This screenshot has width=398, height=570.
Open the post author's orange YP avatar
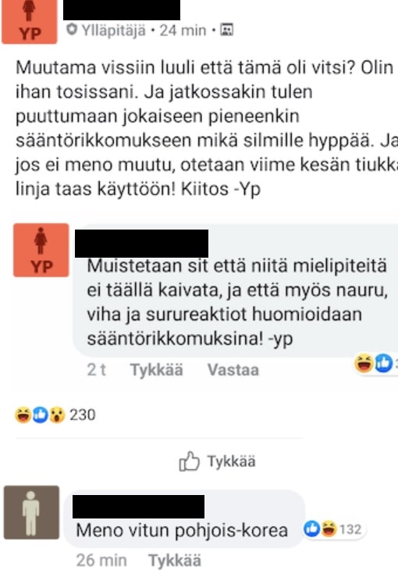coord(30,21)
